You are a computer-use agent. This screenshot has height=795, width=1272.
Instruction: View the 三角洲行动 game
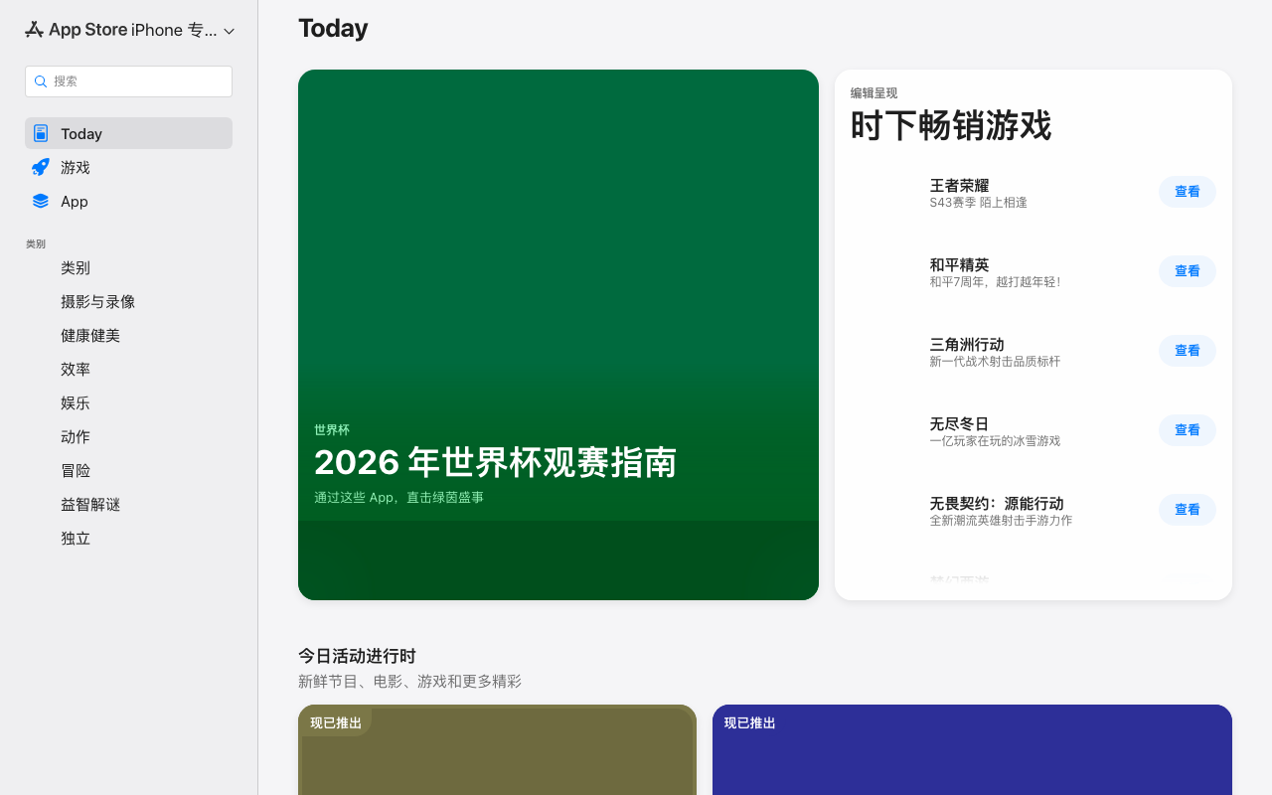(x=1188, y=351)
